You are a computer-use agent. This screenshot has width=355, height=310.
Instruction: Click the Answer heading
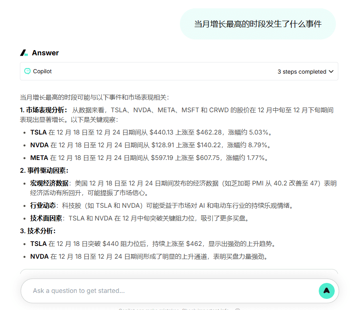tap(45, 53)
